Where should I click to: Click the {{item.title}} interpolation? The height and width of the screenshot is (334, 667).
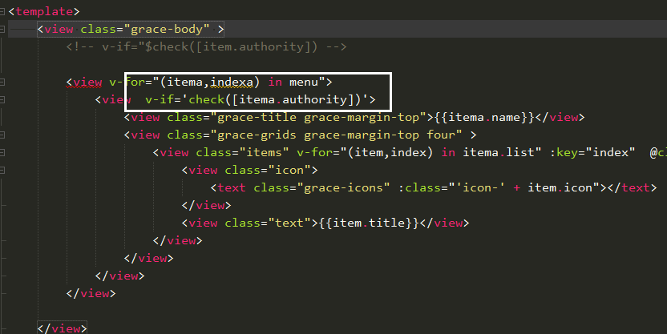[370, 223]
